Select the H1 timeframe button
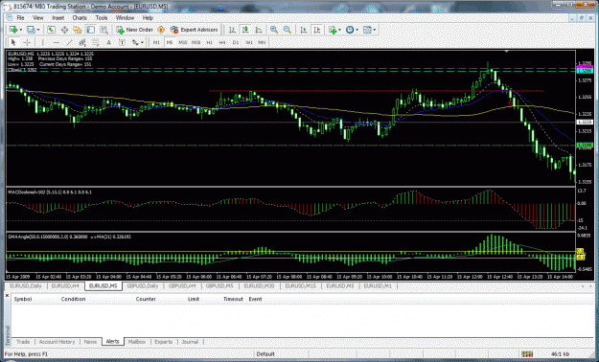Viewport: 599px width, 362px height. (209, 42)
